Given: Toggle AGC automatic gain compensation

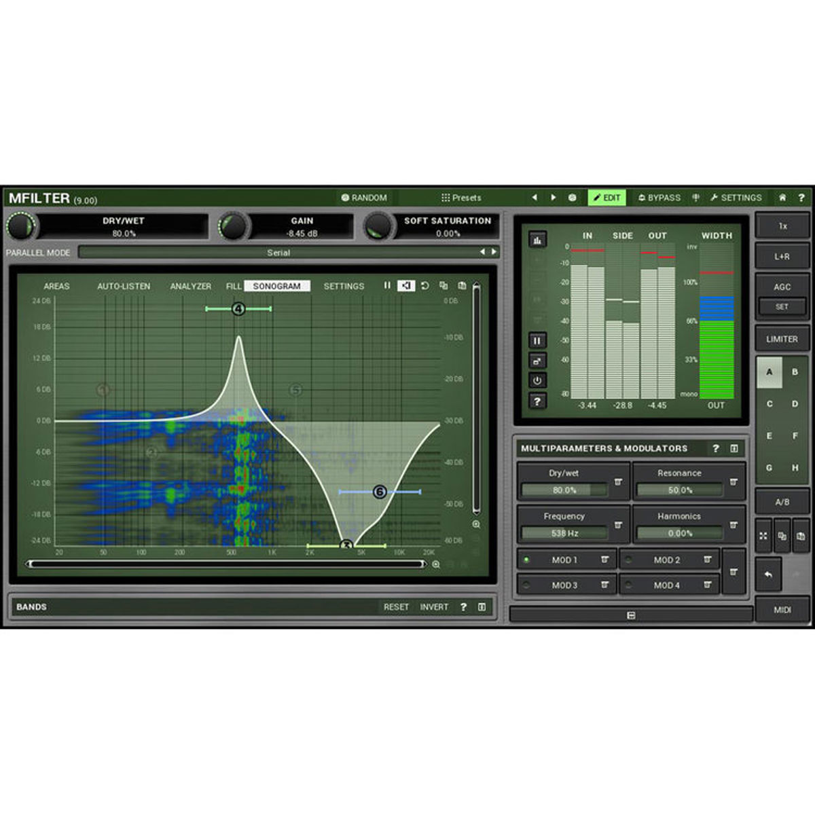Looking at the screenshot, I should (782, 287).
